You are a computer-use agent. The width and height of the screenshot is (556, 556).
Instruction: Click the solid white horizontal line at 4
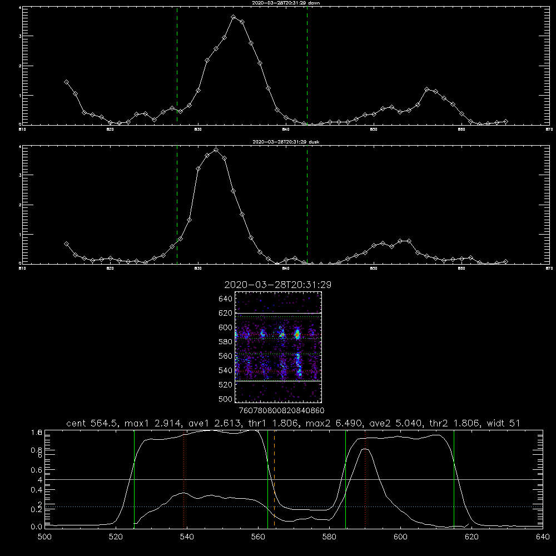coord(294,479)
